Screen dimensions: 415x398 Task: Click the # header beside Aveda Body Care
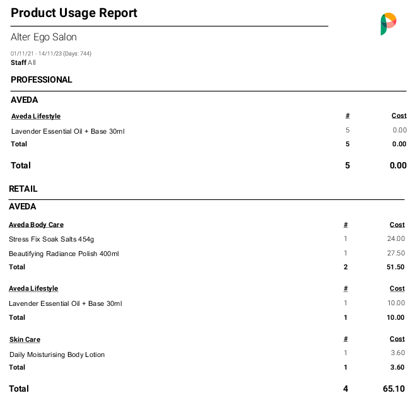pyautogui.click(x=346, y=225)
